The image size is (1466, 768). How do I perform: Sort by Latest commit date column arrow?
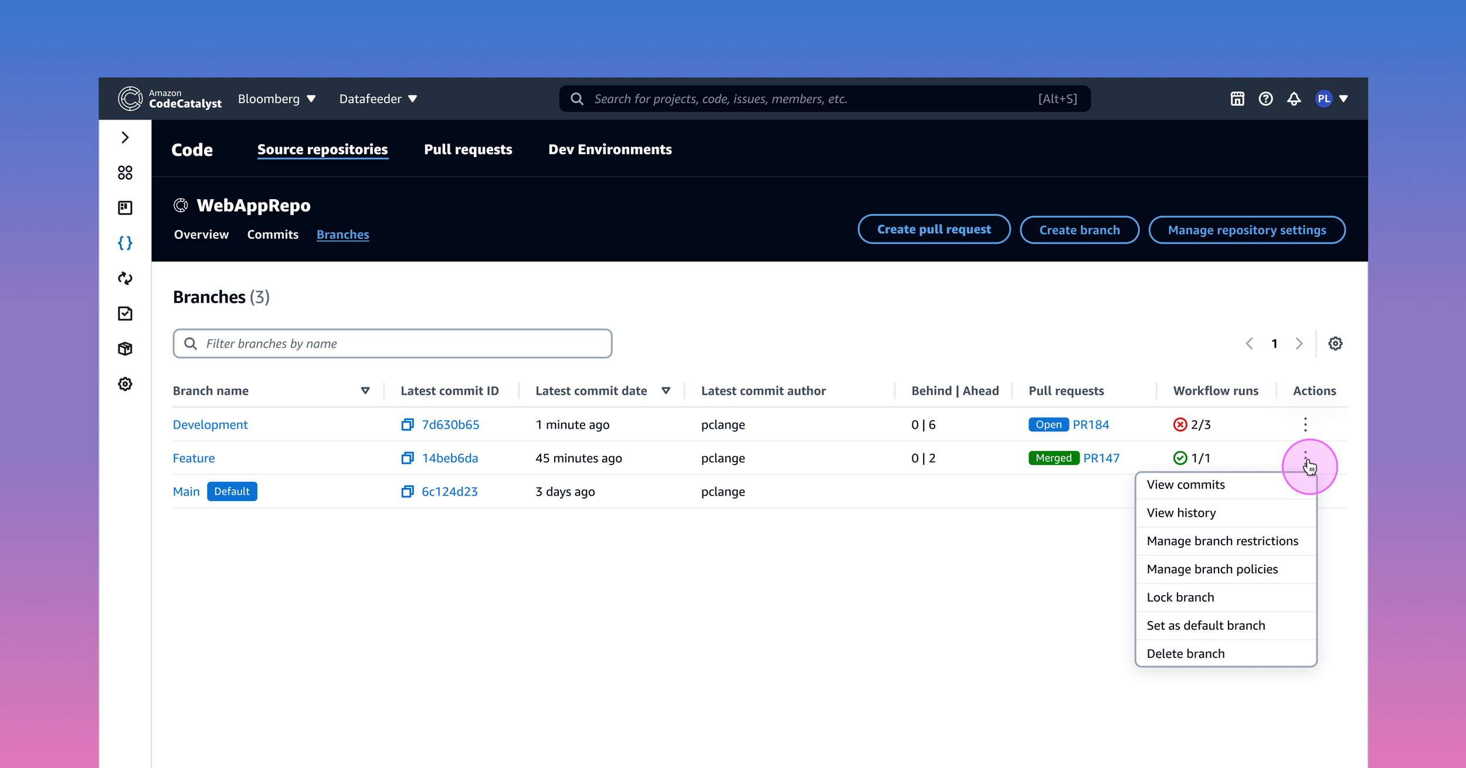coord(666,391)
